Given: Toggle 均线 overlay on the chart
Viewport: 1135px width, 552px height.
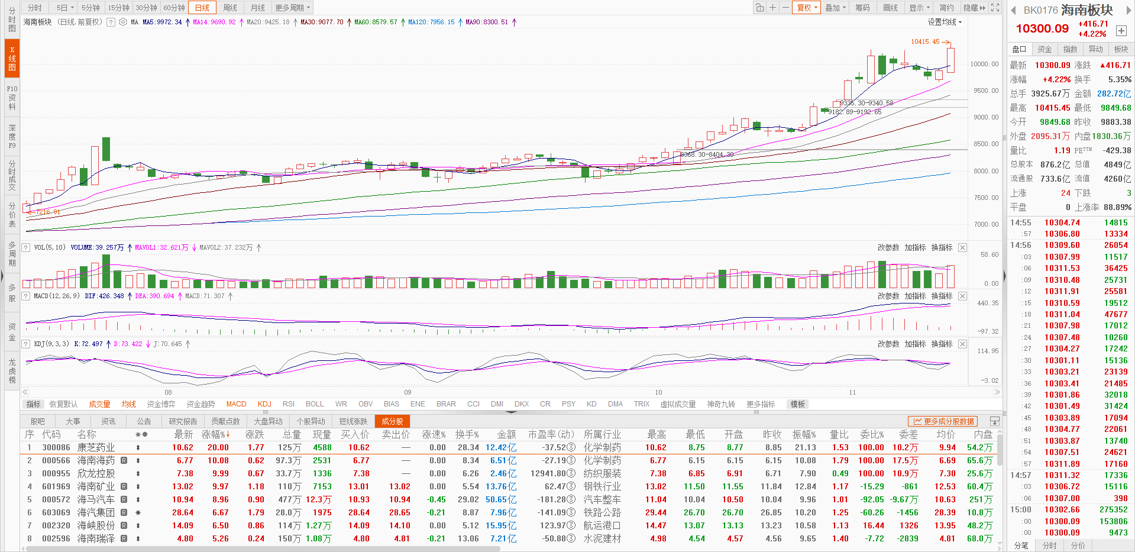Looking at the screenshot, I should [x=128, y=404].
